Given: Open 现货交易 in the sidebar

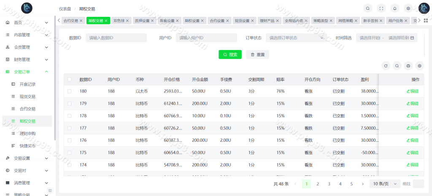Looking at the screenshot, I should tap(27, 96).
